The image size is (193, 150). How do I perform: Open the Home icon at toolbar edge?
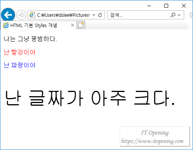pos(191,15)
